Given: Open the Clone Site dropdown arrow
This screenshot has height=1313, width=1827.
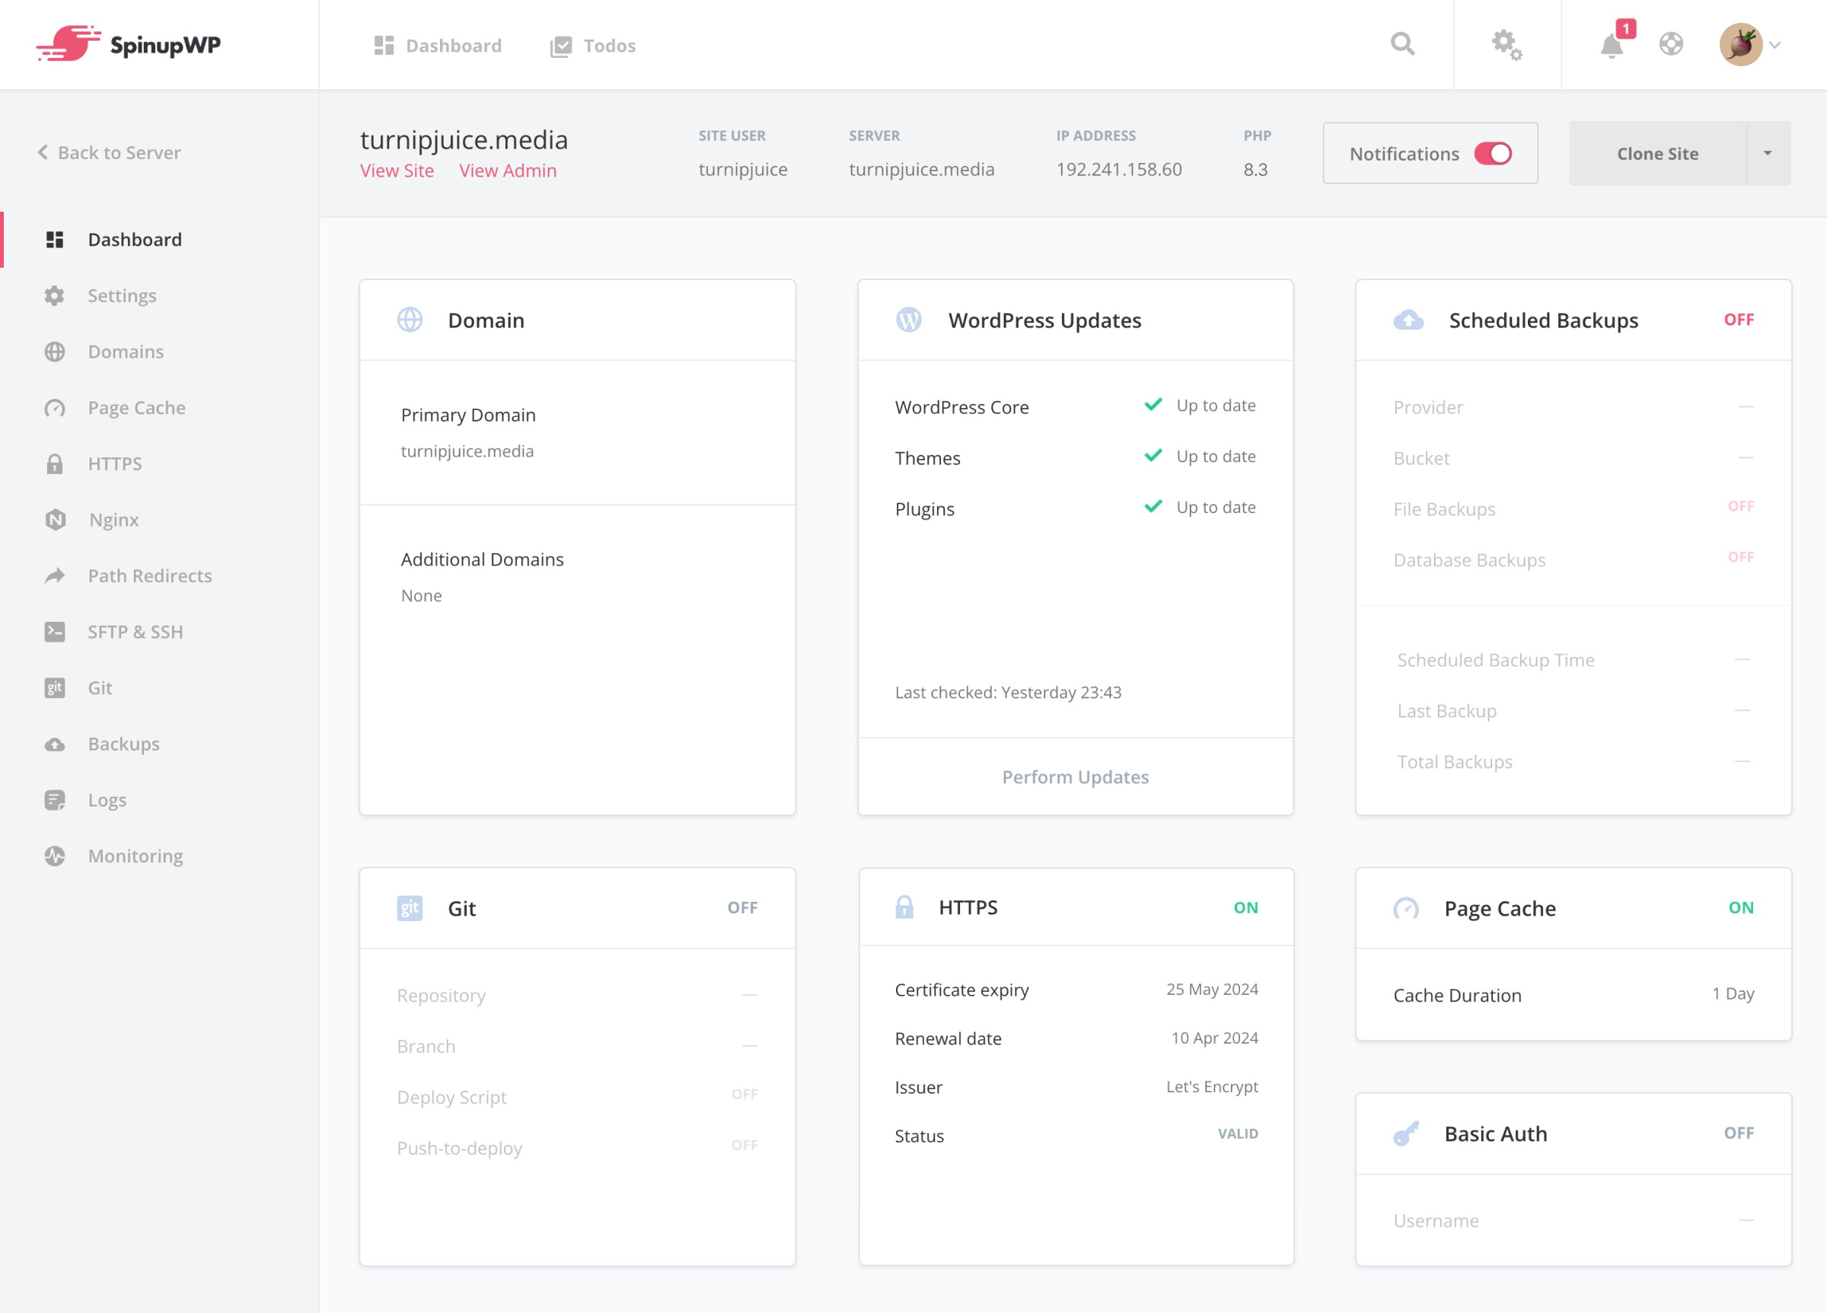Looking at the screenshot, I should [x=1768, y=153].
